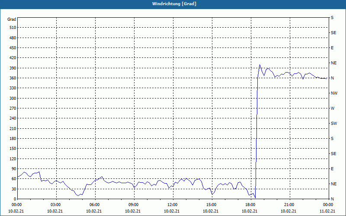Click the 15:00 time label
The width and height of the screenshot is (346, 216).
(x=211, y=205)
